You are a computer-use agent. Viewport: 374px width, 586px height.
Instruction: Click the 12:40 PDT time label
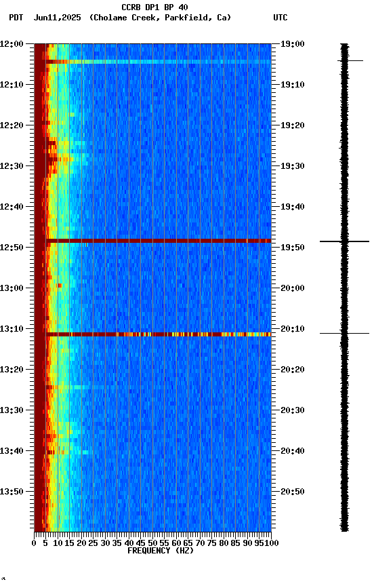(12, 207)
